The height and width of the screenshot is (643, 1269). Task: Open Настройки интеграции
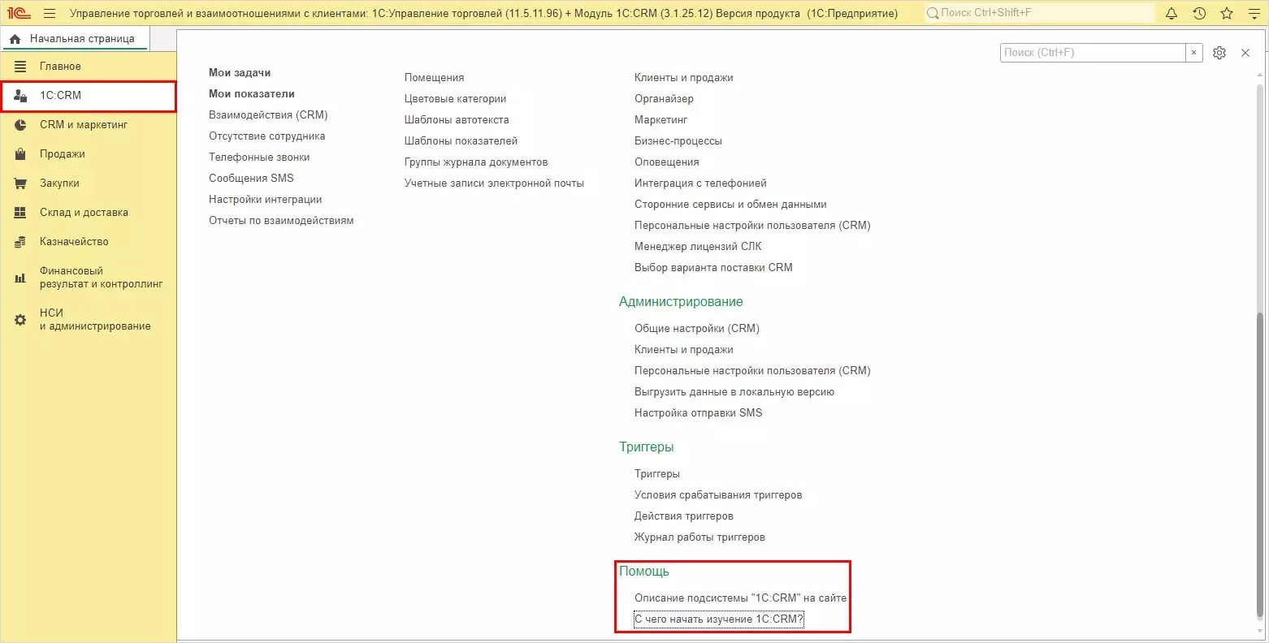coord(266,200)
